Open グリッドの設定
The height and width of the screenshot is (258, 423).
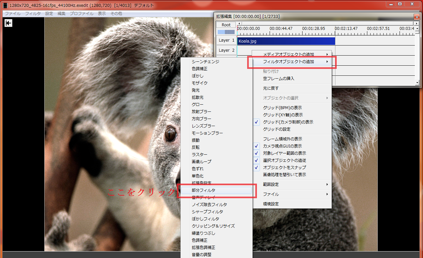(x=292, y=129)
